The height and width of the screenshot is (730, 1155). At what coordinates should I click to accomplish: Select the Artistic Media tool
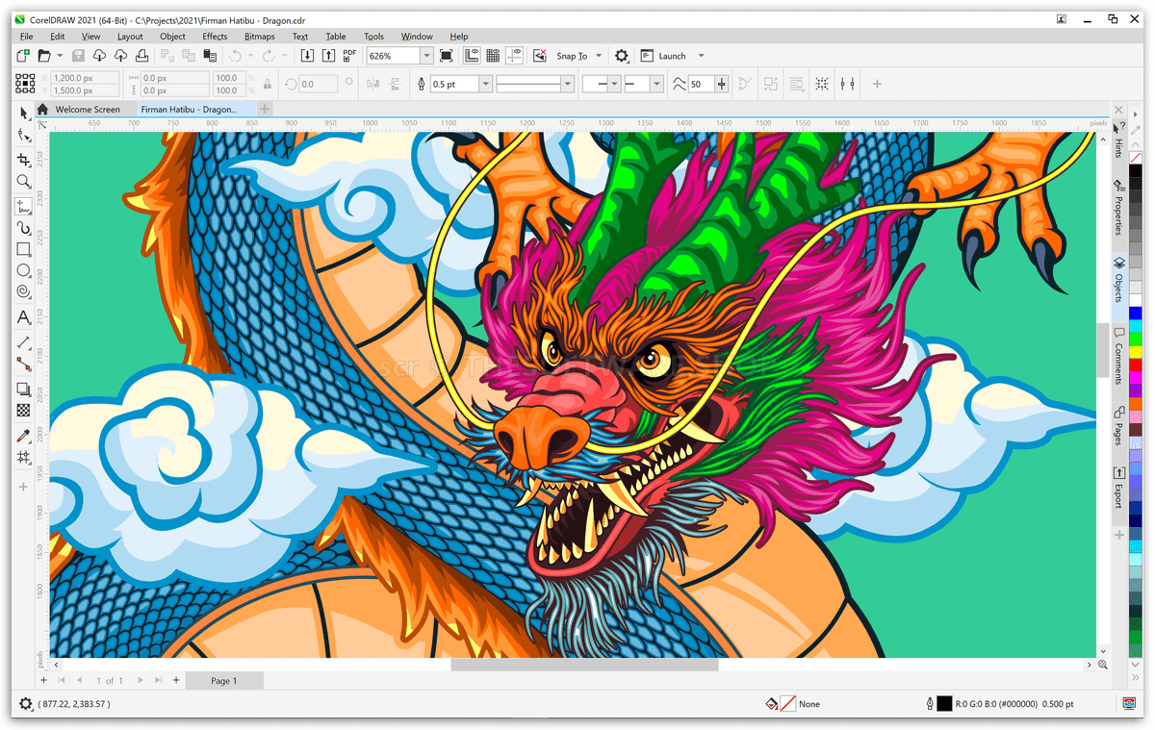point(24,228)
